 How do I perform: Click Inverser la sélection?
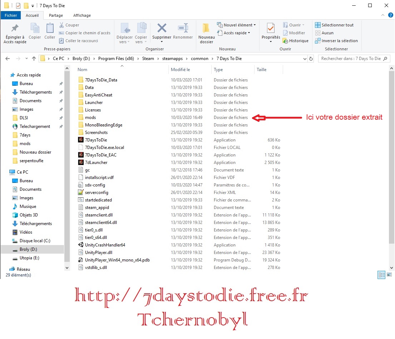[336, 41]
